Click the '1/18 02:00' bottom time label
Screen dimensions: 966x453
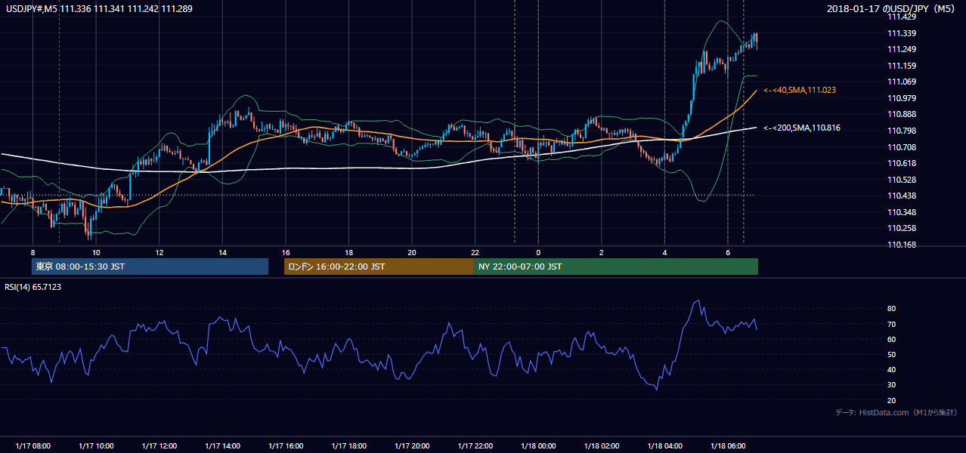601,445
